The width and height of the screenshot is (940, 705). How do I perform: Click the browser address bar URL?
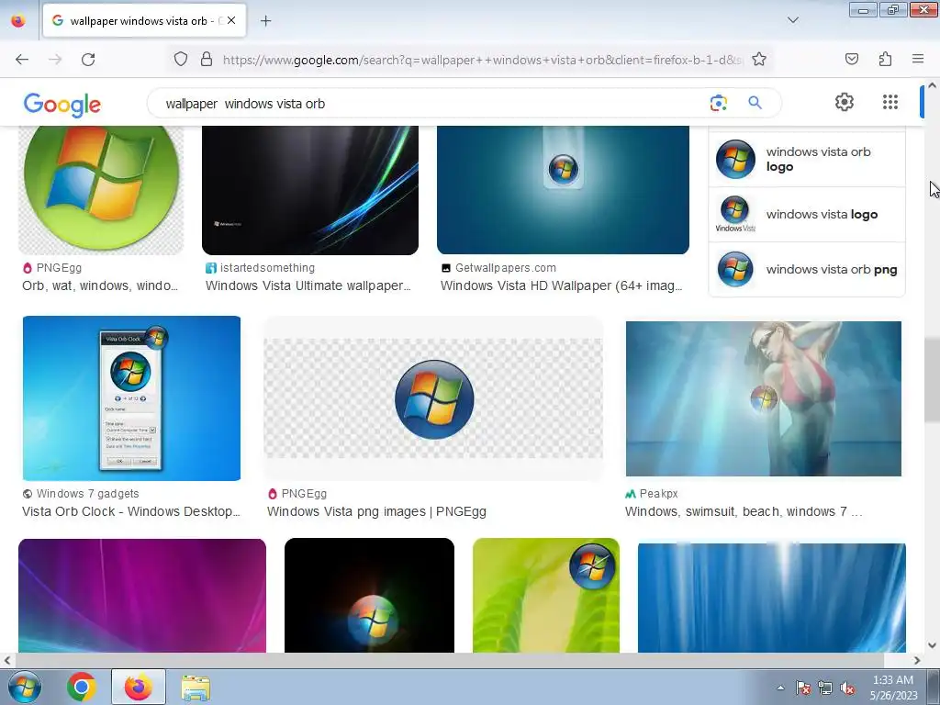pyautogui.click(x=483, y=60)
